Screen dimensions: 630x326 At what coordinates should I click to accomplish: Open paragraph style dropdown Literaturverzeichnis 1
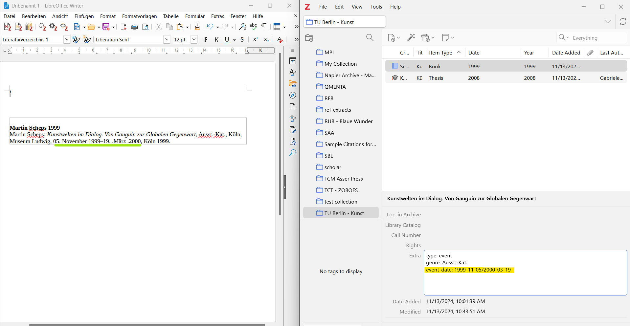(67, 39)
